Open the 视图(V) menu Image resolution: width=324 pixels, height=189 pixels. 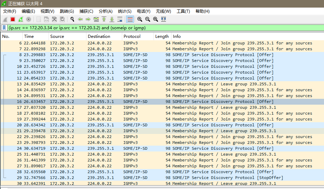[47, 11]
